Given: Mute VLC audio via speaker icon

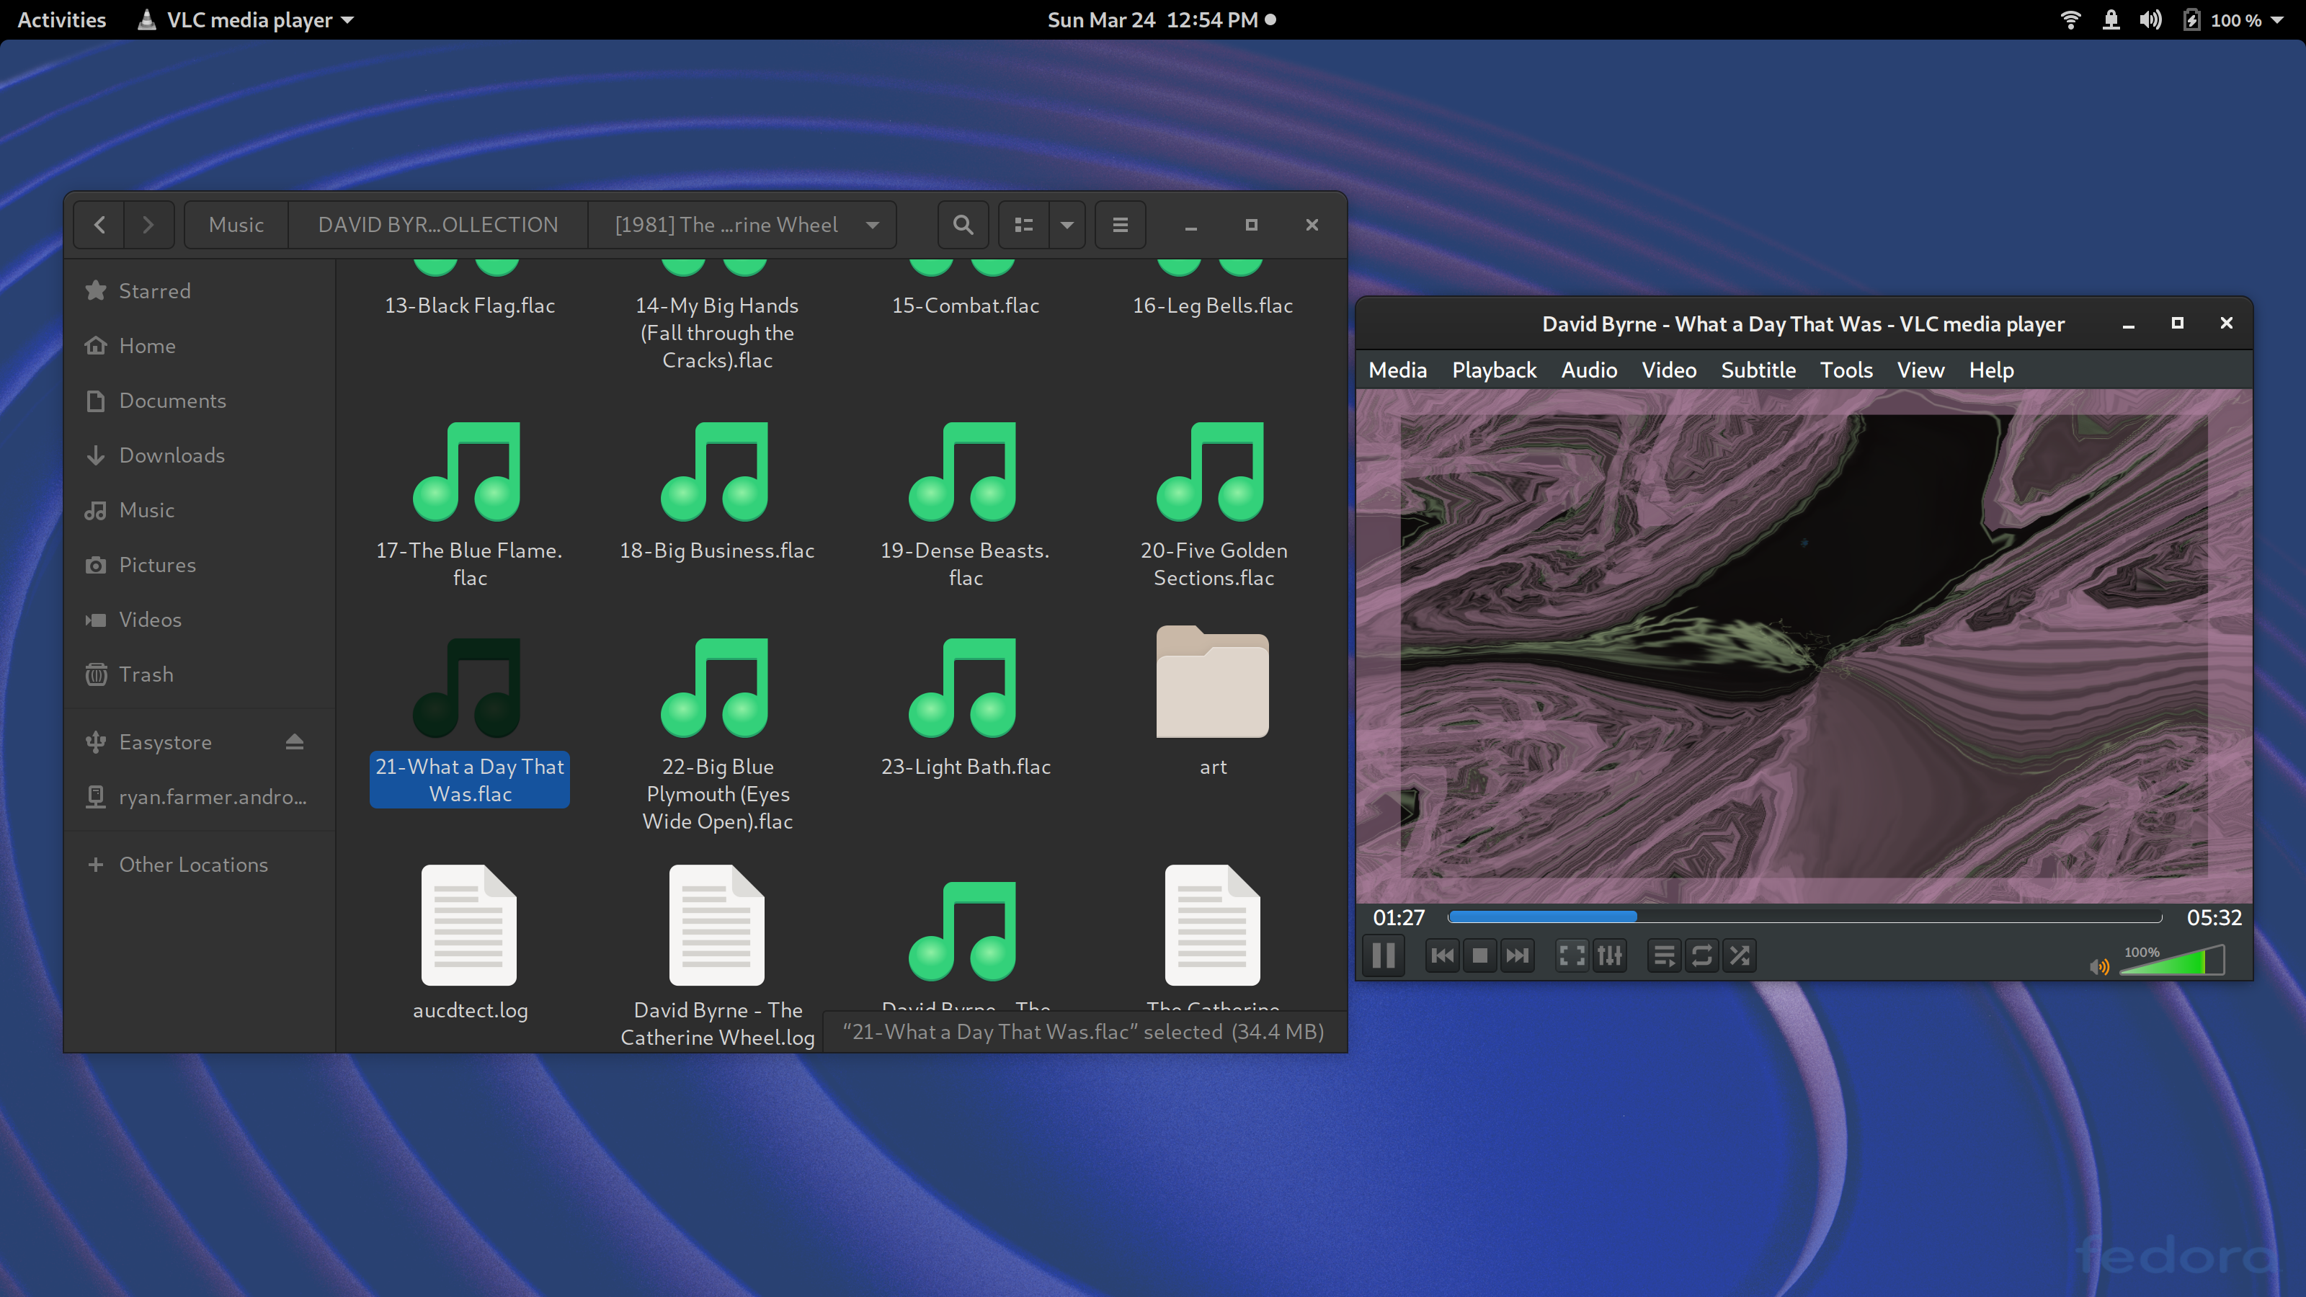Looking at the screenshot, I should [2099, 966].
